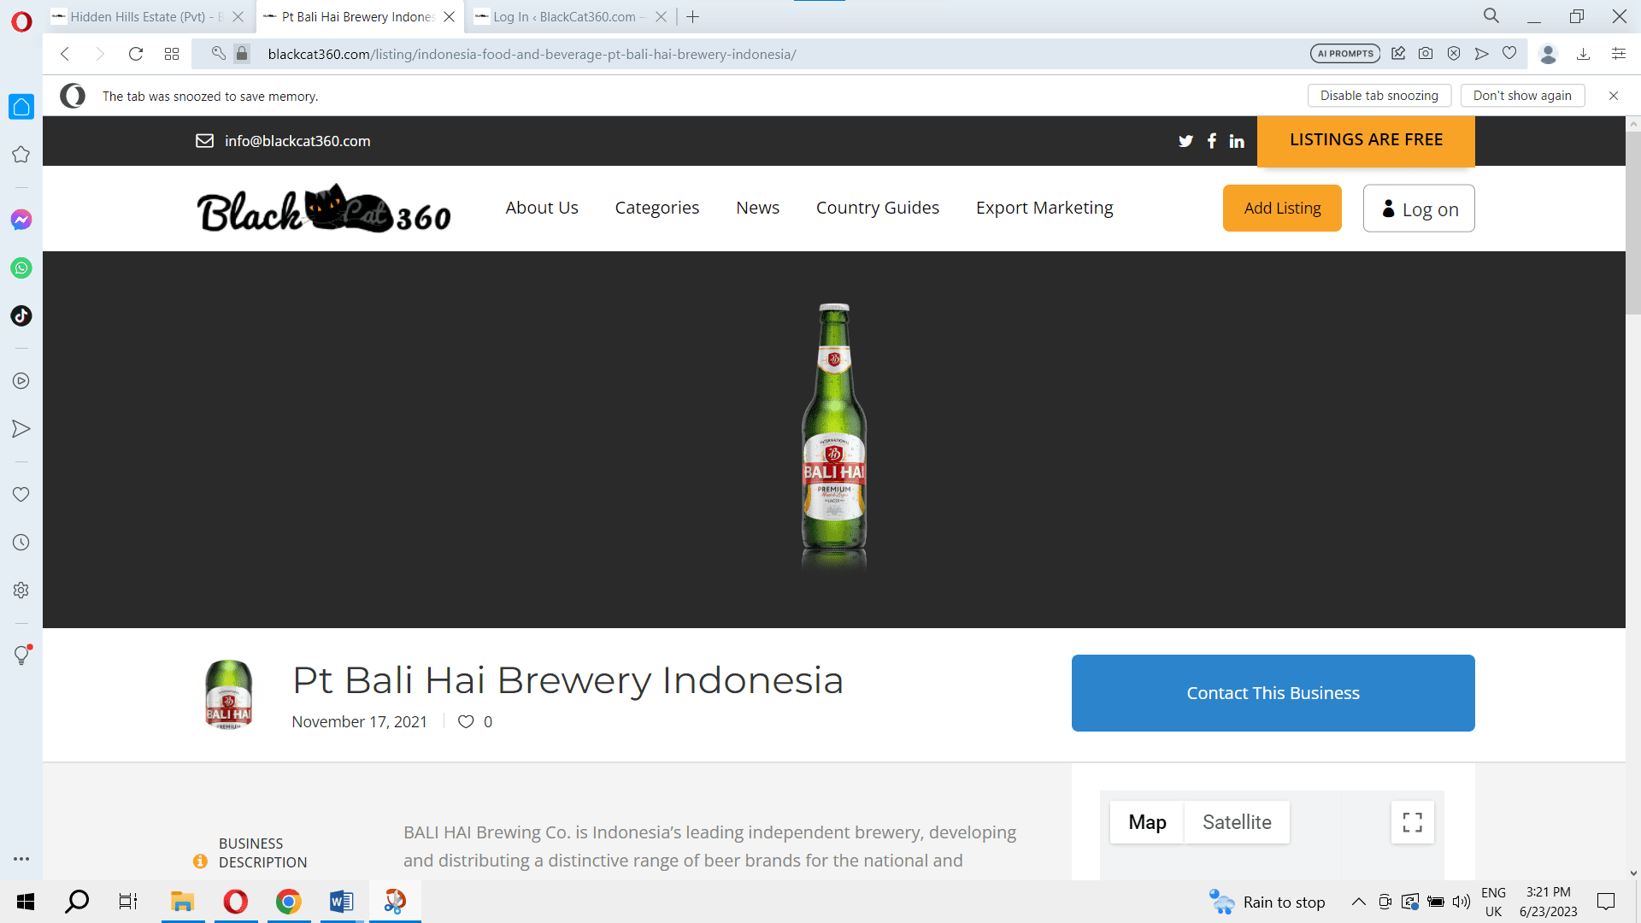This screenshot has width=1641, height=923.
Task: Open Opera main menu logo
Action: [x=21, y=21]
